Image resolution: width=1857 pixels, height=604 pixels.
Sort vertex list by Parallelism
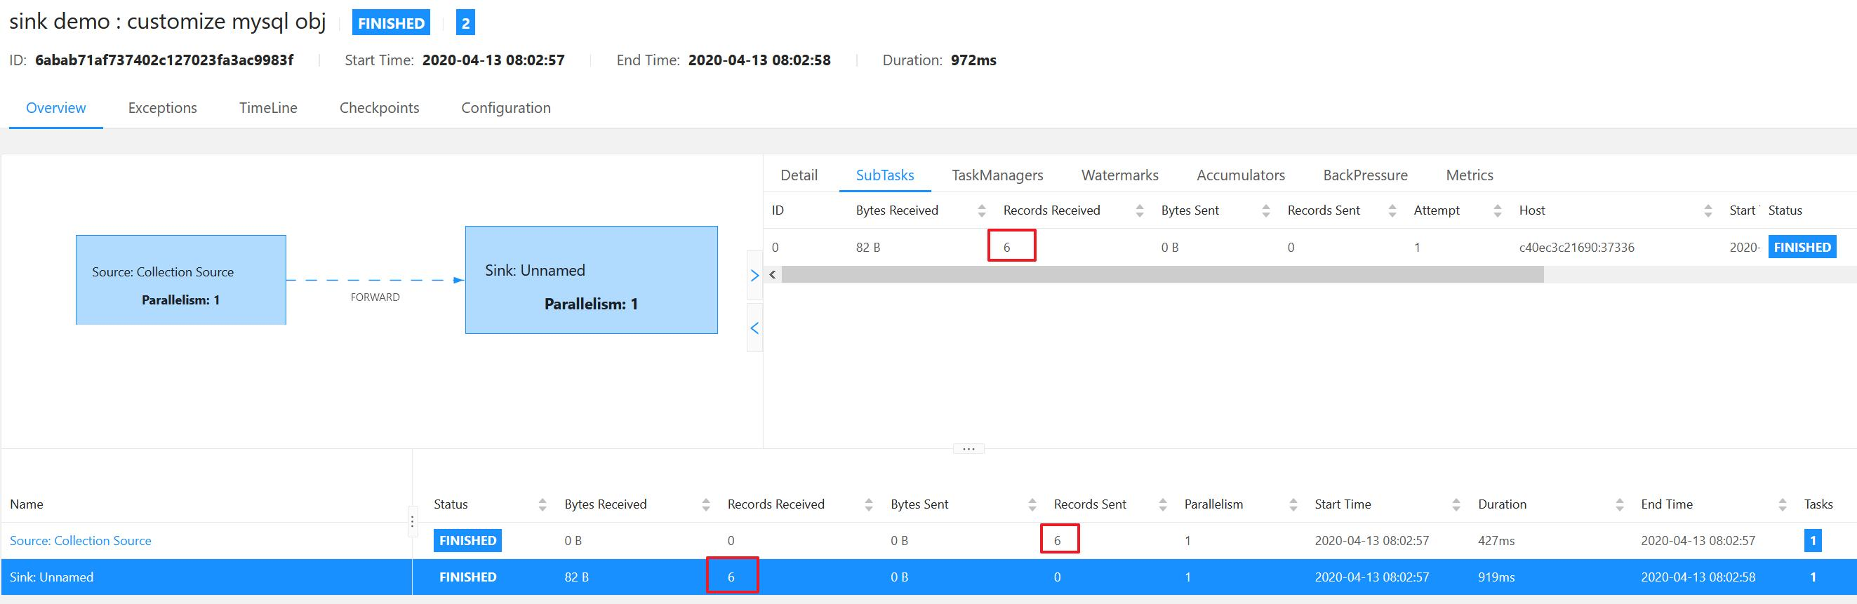(x=1293, y=504)
